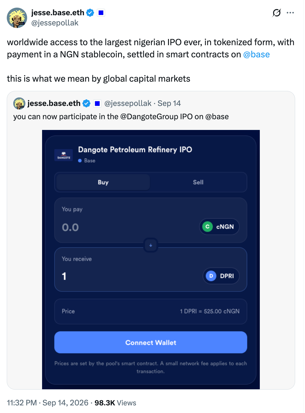Open the cNGN token selector

(x=219, y=227)
